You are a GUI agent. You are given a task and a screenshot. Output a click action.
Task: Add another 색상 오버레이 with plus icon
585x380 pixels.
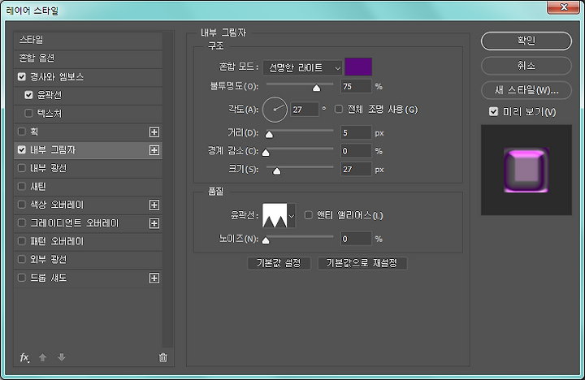(x=154, y=205)
